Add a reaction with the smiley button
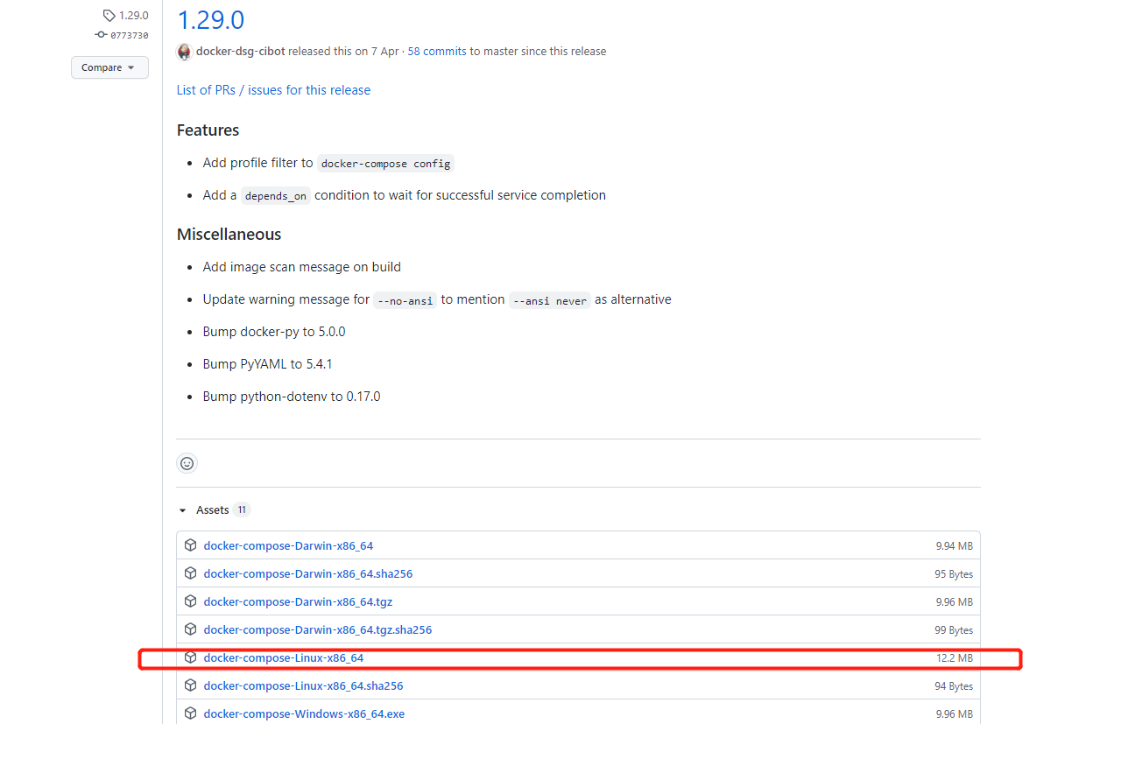 tap(187, 463)
